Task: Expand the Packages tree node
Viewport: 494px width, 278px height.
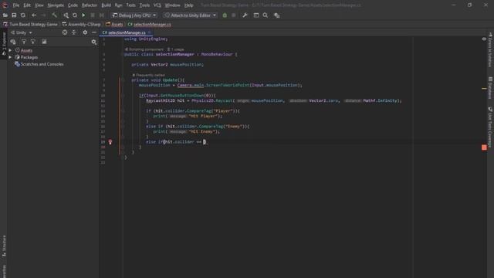Action: (x=10, y=57)
